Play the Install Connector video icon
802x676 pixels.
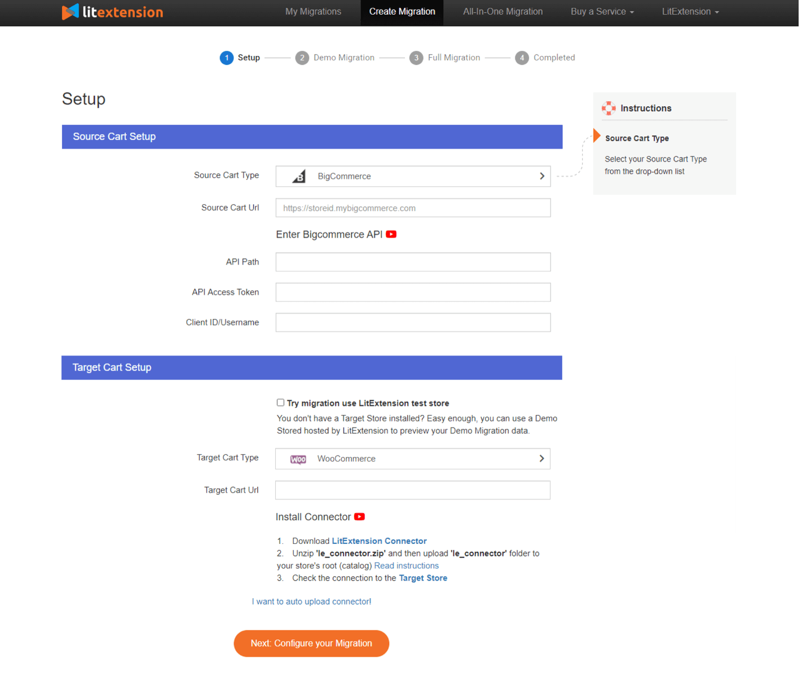tap(359, 517)
